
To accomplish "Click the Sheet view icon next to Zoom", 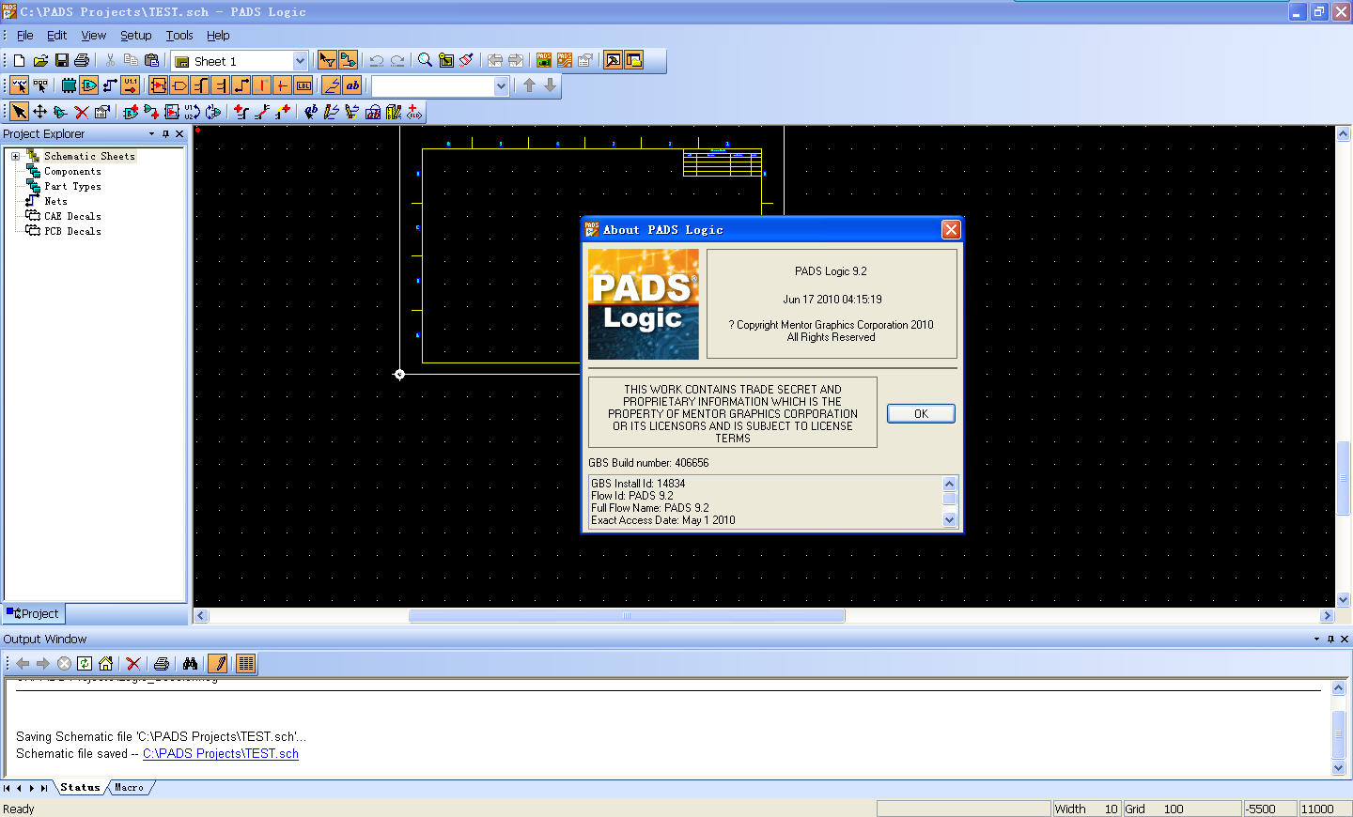I will tap(445, 60).
